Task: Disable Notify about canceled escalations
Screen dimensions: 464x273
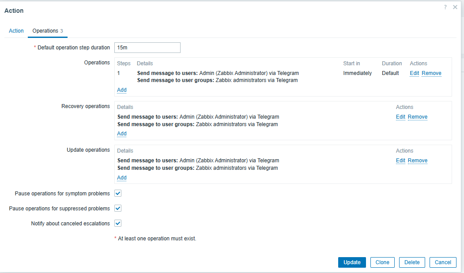Action: 118,224
